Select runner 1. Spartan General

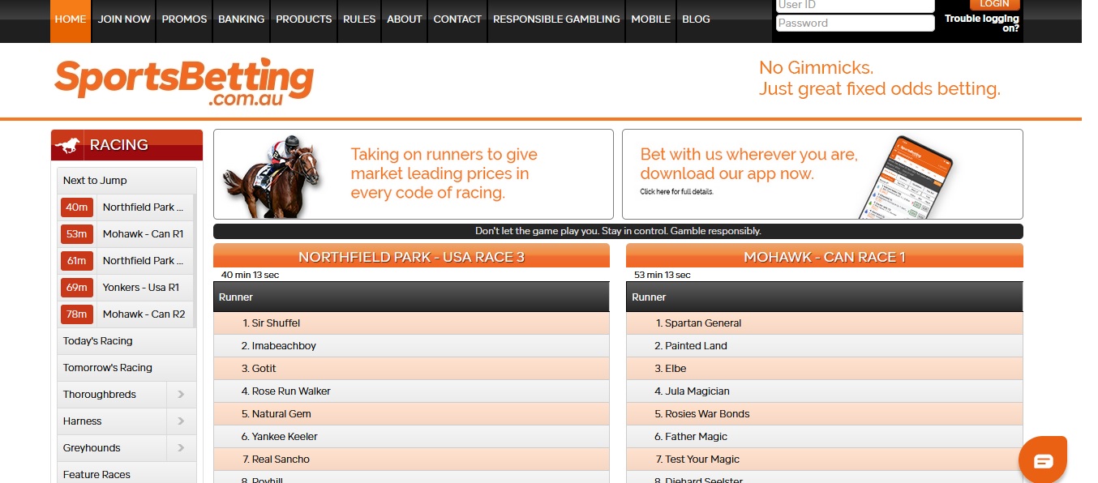(825, 323)
